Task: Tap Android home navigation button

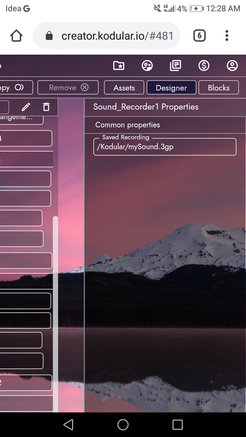Action: (x=123, y=425)
